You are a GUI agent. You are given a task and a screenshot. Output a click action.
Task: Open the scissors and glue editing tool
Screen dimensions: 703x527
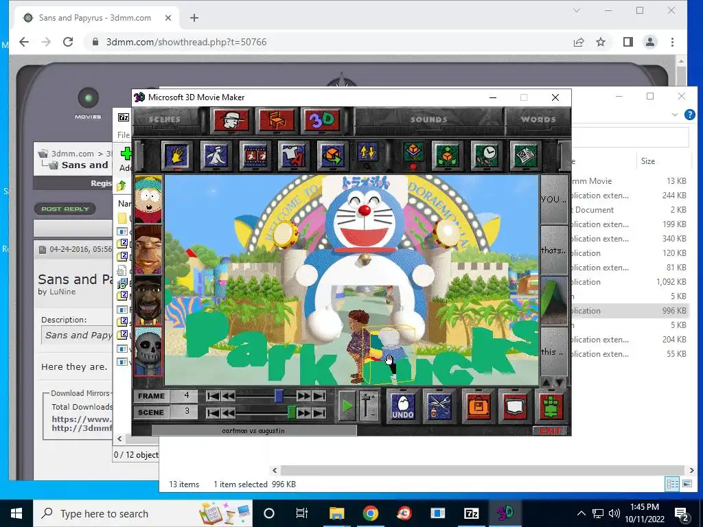pyautogui.click(x=439, y=407)
